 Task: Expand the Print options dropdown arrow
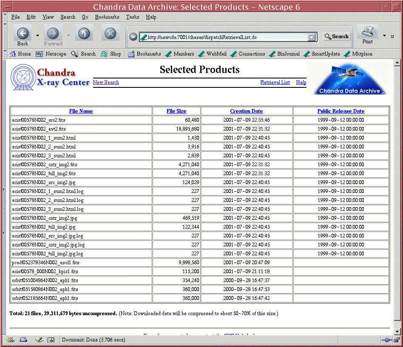pyautogui.click(x=384, y=36)
